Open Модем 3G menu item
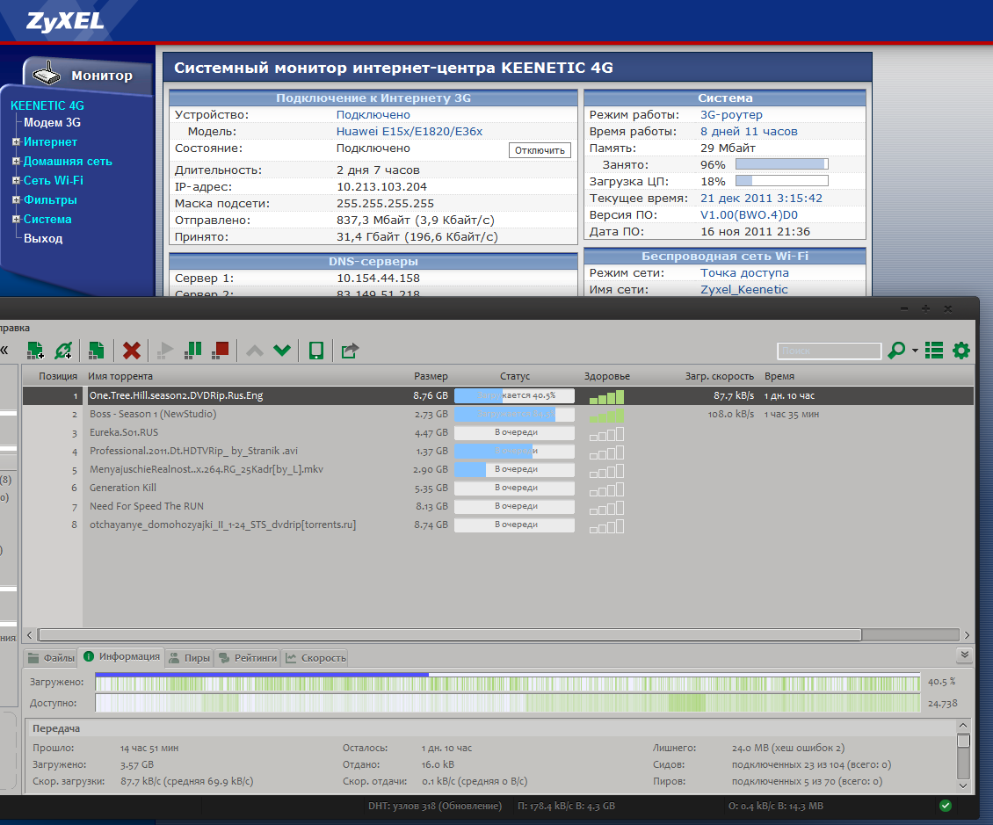Viewport: 993px width, 825px height. 52,123
